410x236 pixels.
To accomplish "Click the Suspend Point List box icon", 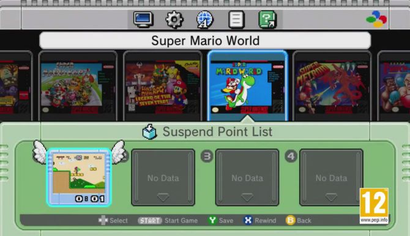I will click(149, 131).
